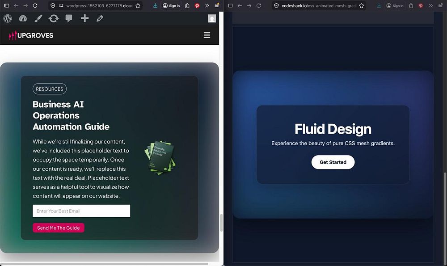Go forward in left browser window
447x266 pixels.
(x=25, y=5)
